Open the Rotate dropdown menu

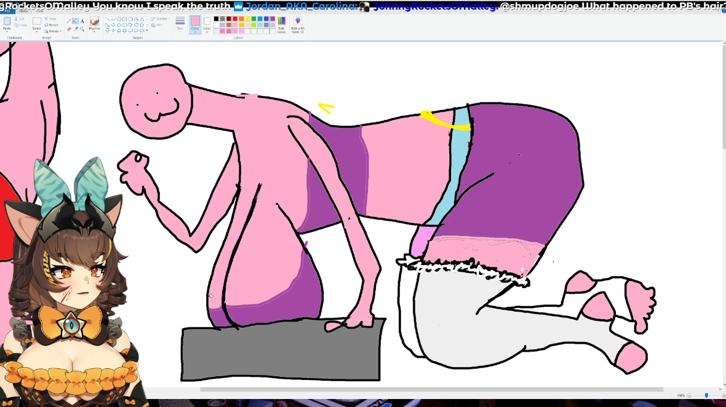[53, 31]
